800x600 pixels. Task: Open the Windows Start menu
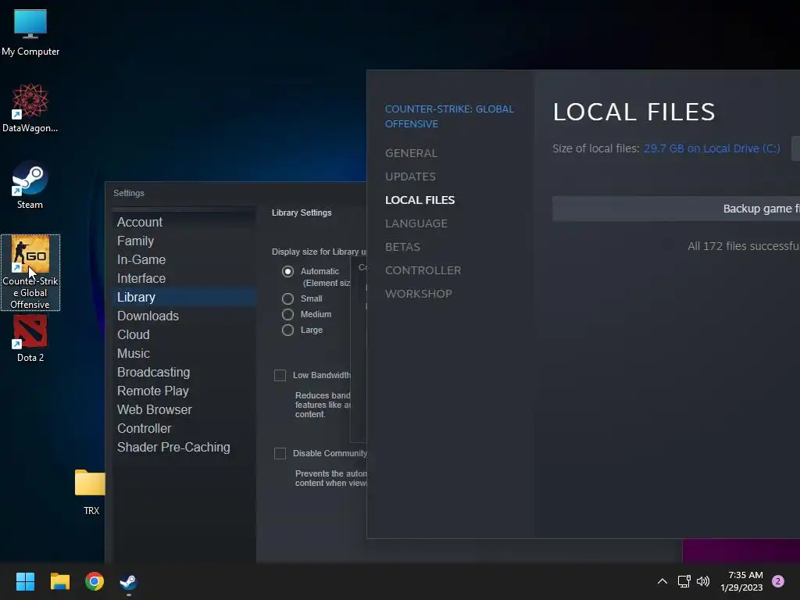coord(25,581)
